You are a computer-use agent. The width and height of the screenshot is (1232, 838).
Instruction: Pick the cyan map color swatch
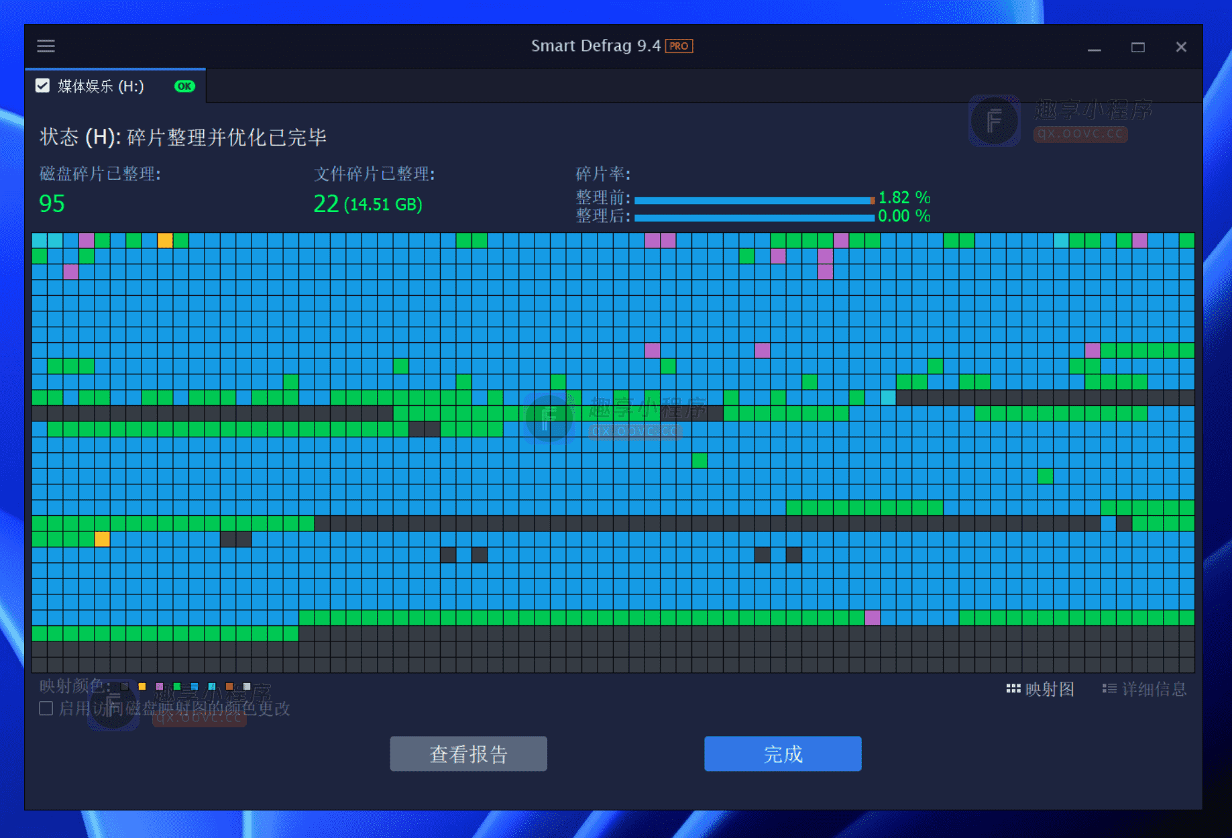pos(212,686)
